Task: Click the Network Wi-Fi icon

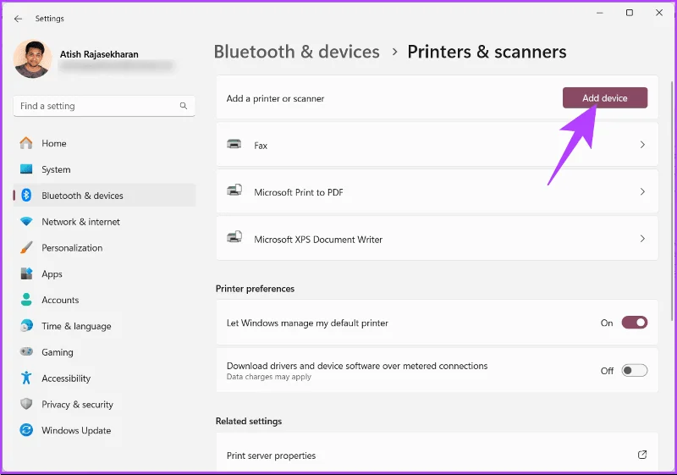Action: click(x=26, y=222)
